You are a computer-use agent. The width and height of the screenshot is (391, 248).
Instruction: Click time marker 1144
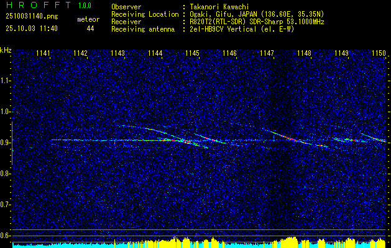155,53
